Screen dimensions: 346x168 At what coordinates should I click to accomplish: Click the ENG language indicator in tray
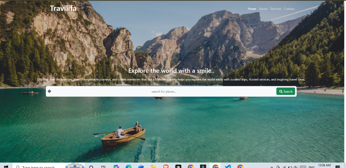pyautogui.click(x=311, y=167)
